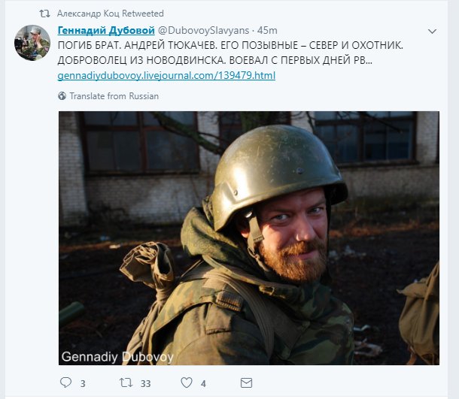The height and width of the screenshot is (399, 459).
Task: Click the reply count 3
Action: [83, 384]
